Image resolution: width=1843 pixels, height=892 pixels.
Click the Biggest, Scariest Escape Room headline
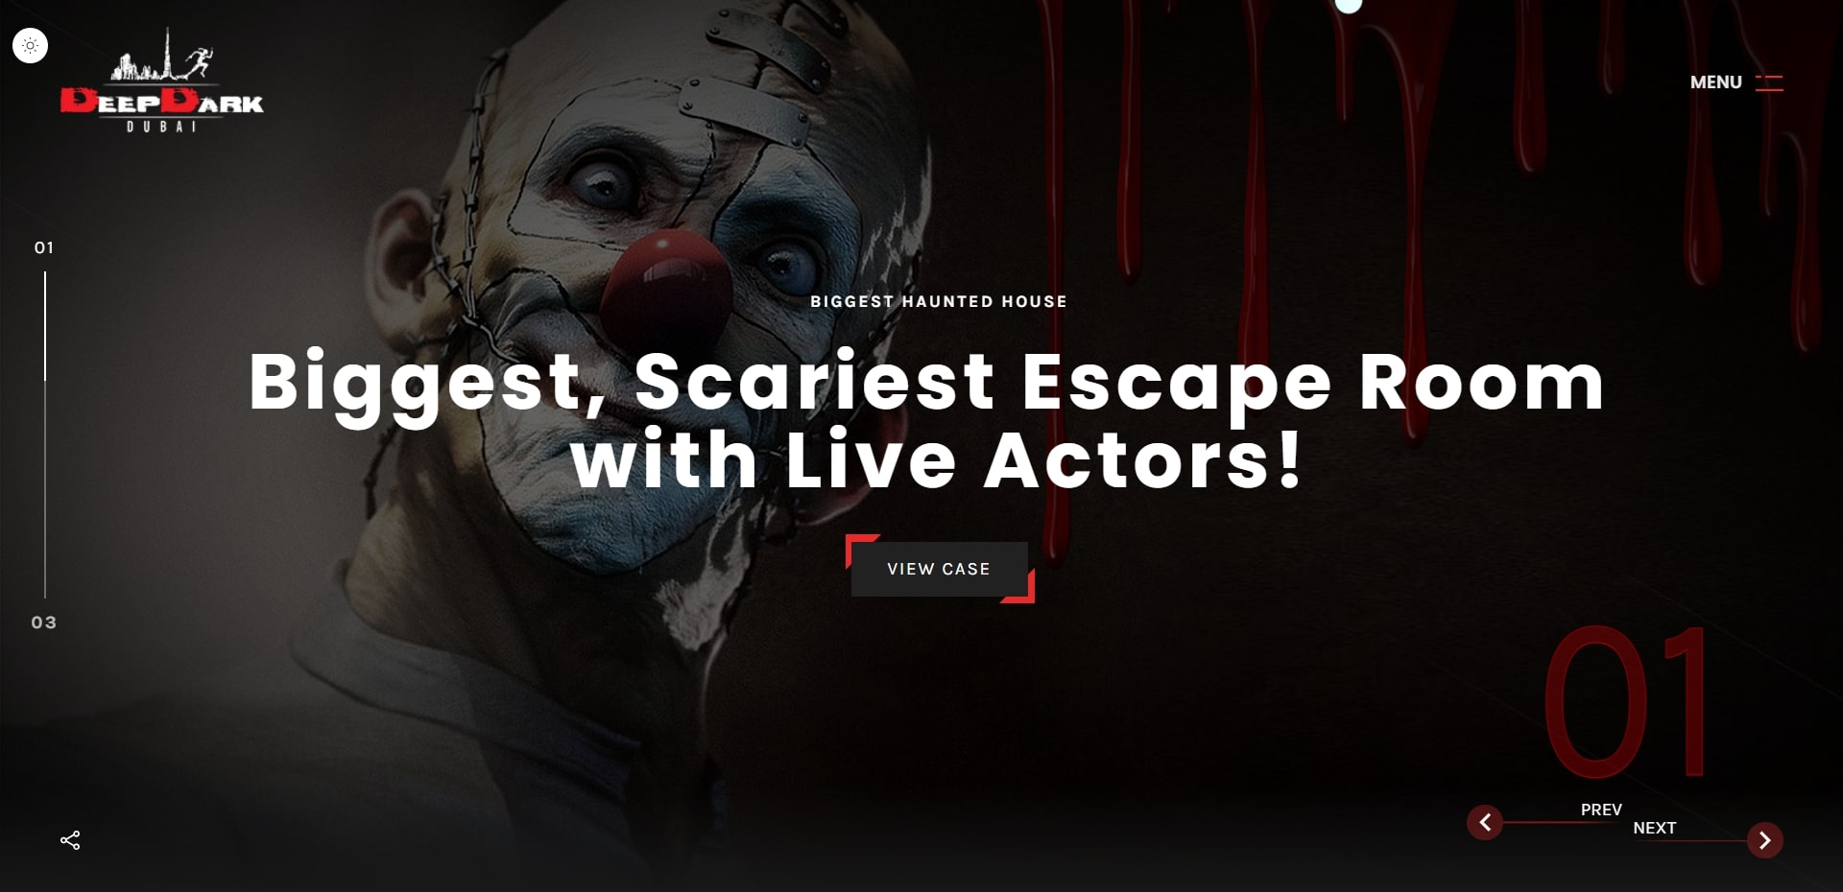[926, 420]
